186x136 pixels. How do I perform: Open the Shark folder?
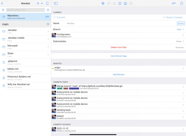[25, 54]
